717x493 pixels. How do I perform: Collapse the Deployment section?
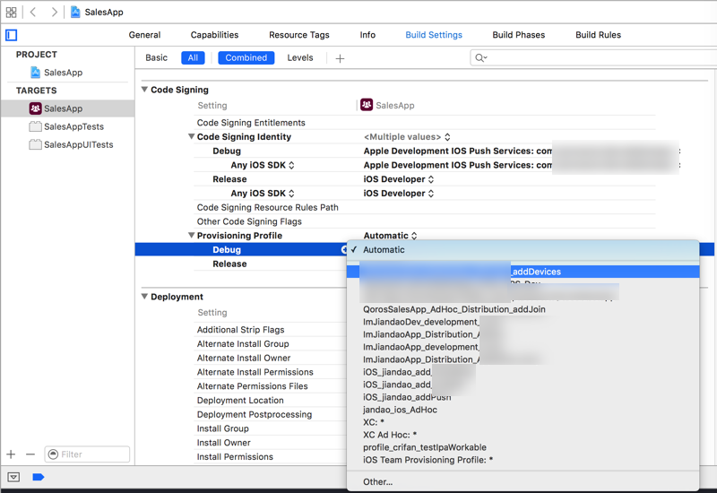[144, 297]
